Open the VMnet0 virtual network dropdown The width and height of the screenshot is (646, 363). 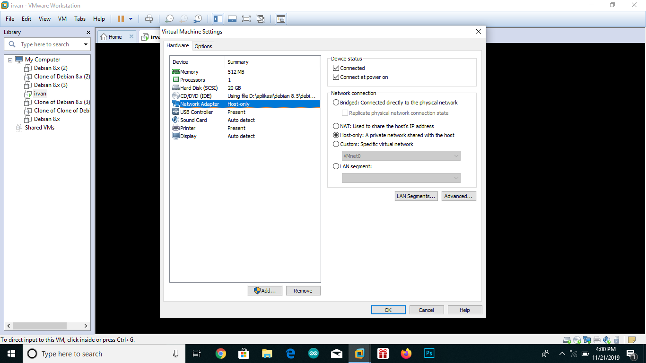point(401,156)
